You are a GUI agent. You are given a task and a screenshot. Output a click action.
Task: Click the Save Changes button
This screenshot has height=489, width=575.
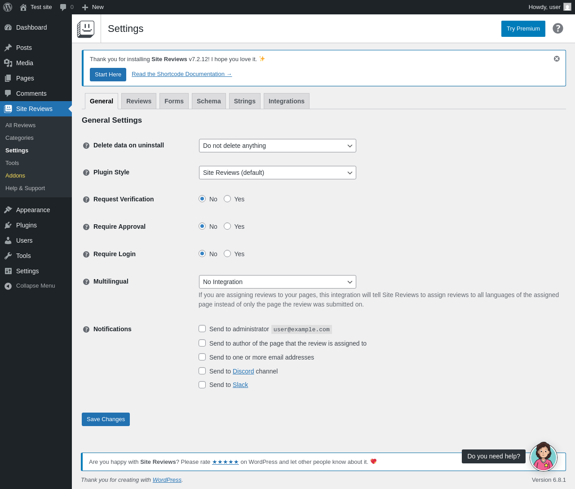point(106,419)
